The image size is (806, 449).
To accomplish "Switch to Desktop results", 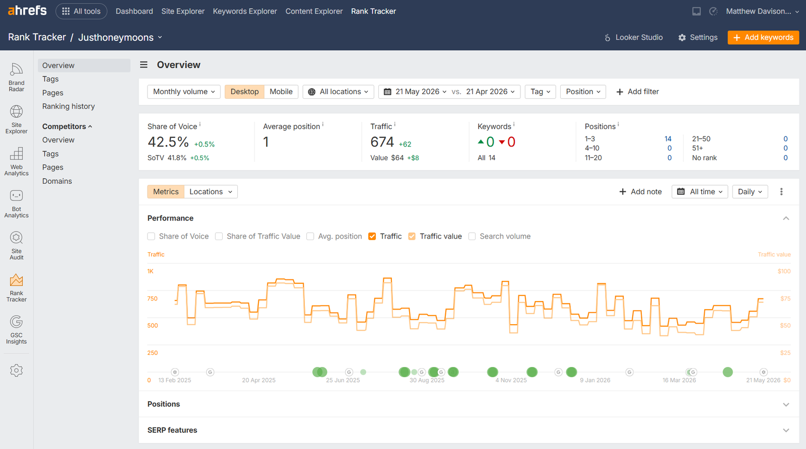I will tap(244, 92).
